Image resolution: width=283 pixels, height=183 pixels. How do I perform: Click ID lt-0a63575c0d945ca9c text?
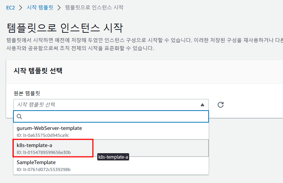[43, 135]
